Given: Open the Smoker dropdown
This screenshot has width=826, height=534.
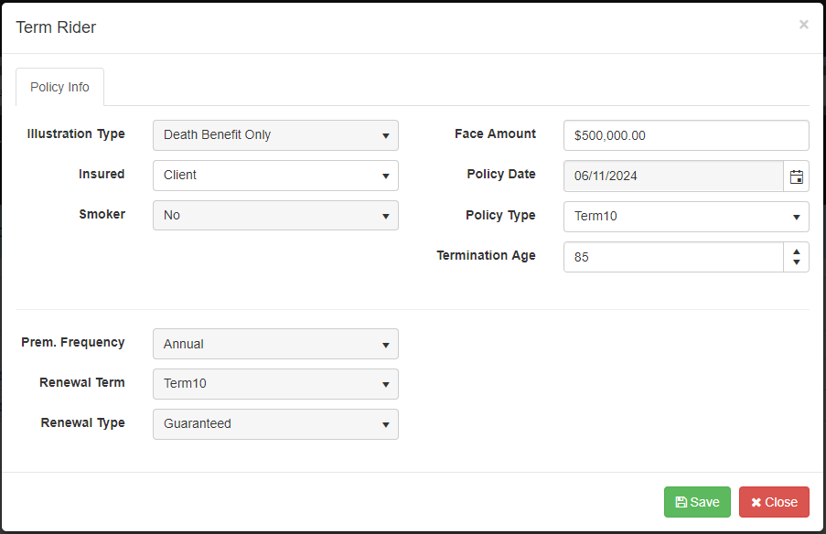Looking at the screenshot, I should (275, 216).
